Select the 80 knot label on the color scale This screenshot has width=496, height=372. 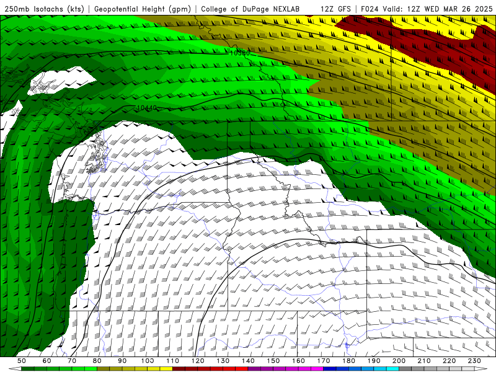97,361
